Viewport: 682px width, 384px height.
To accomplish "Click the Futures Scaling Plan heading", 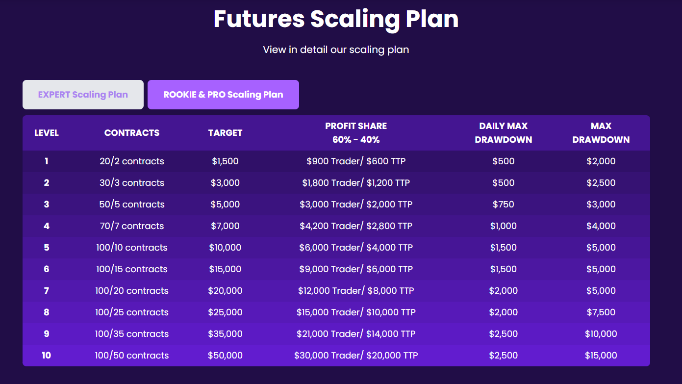I will click(336, 19).
